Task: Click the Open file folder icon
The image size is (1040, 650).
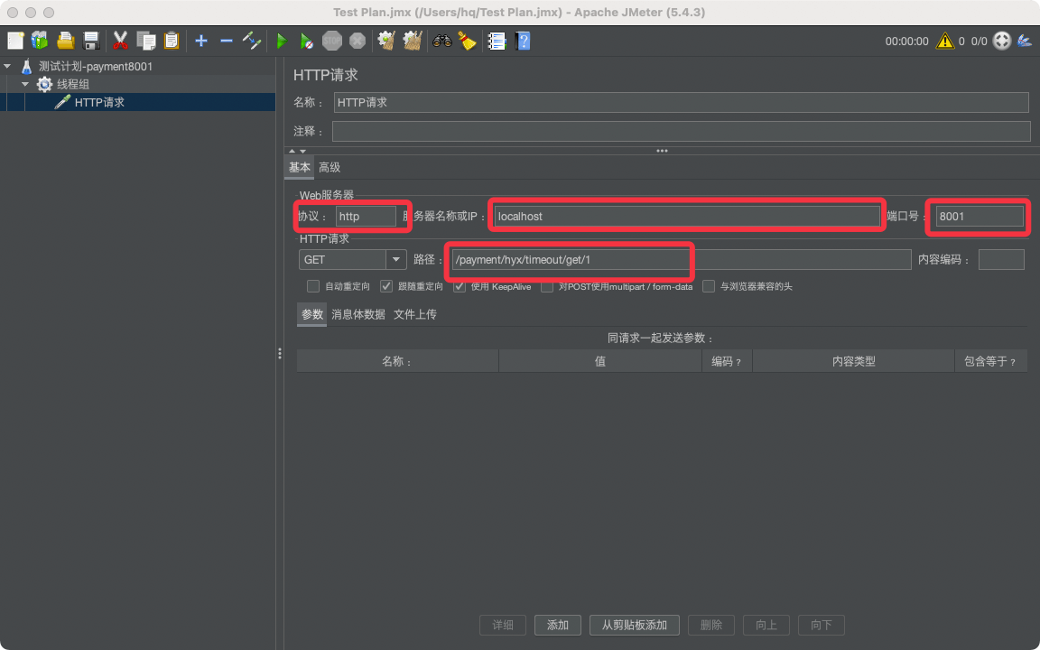Action: 65,42
